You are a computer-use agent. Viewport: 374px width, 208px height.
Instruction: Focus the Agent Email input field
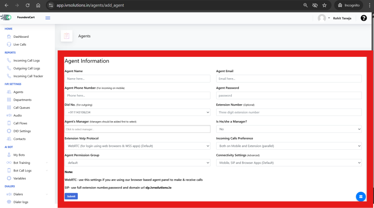click(x=289, y=79)
